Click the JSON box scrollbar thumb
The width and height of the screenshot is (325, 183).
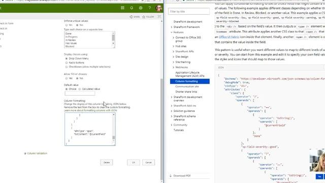114,137
